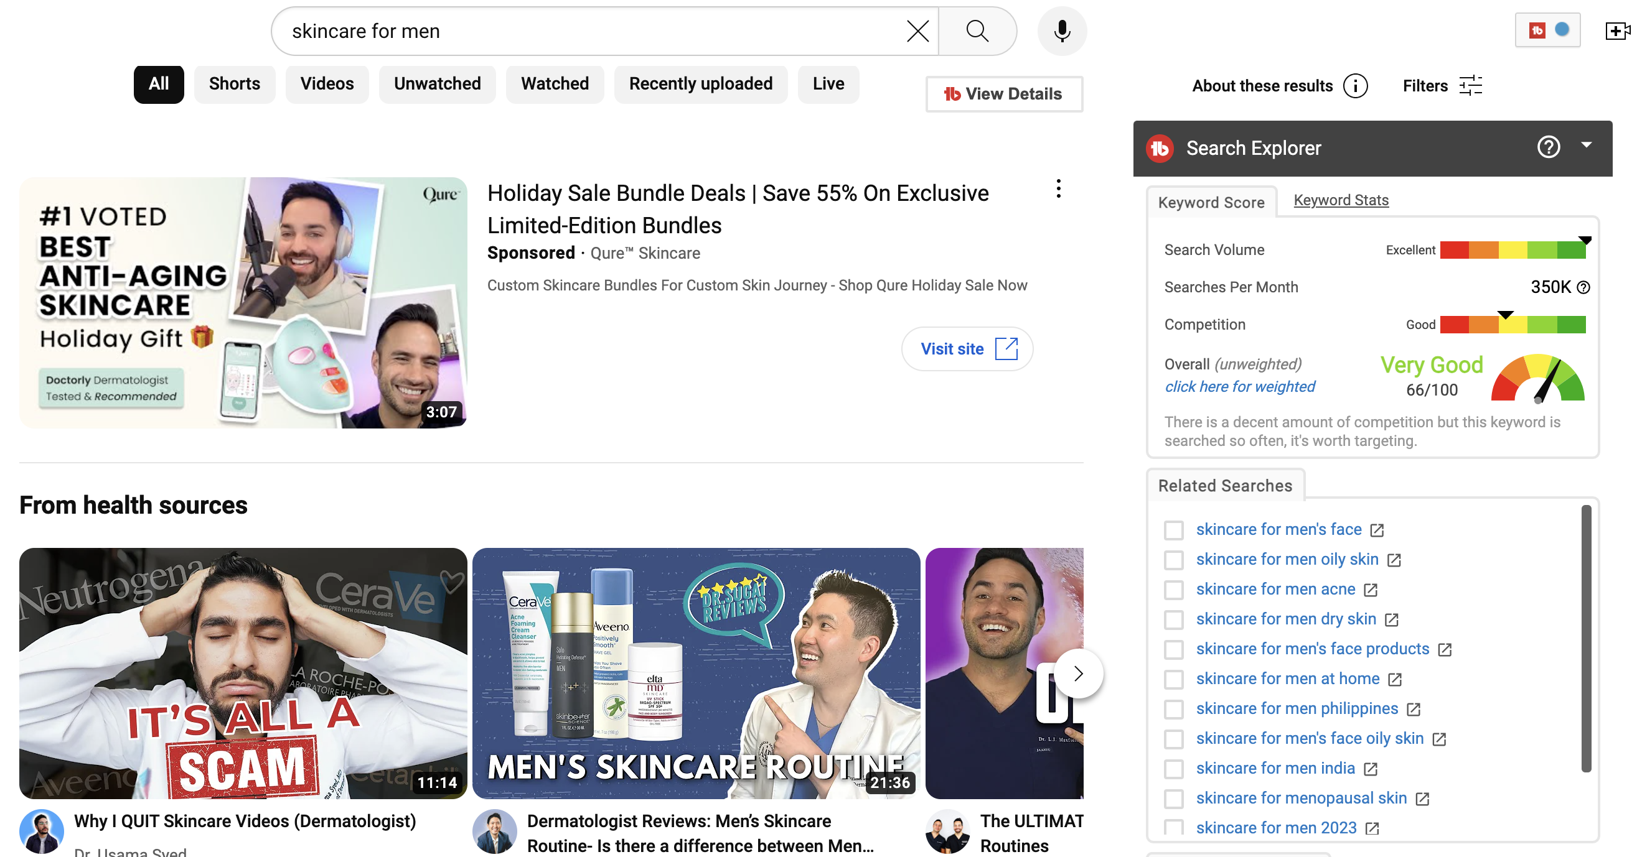Switch to the Keyword Stats tab
The width and height of the screenshot is (1637, 857).
coord(1340,201)
